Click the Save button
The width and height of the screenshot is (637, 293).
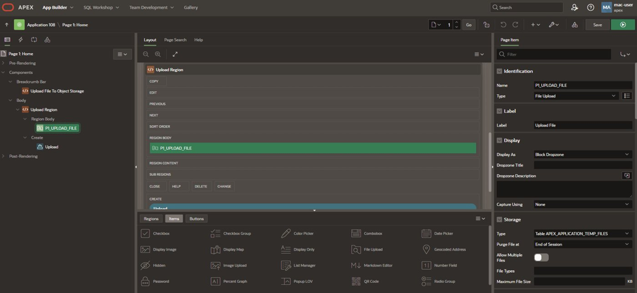597,25
